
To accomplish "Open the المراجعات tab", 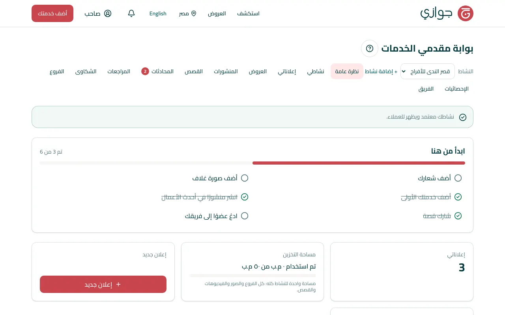I will (119, 71).
